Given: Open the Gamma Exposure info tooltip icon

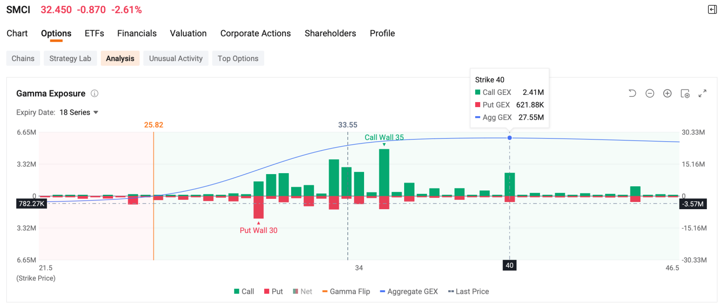Looking at the screenshot, I should tap(94, 94).
